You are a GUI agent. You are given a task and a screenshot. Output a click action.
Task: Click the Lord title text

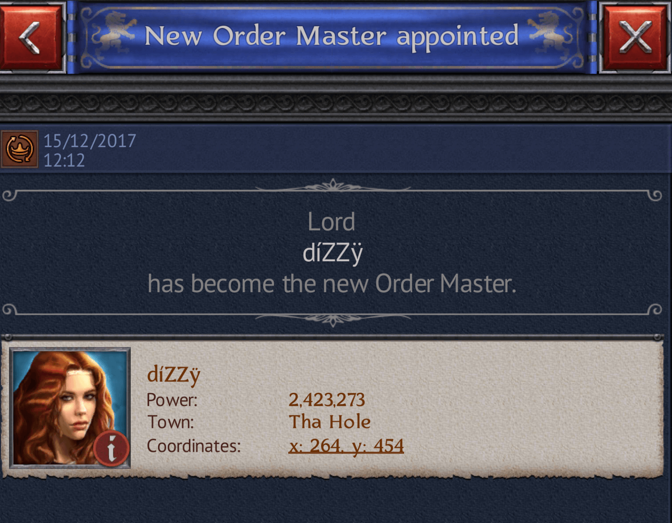[331, 222]
